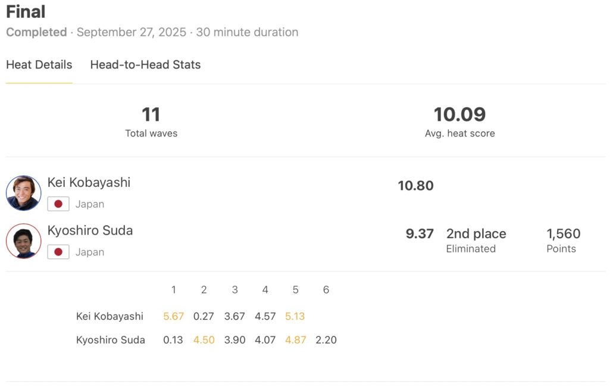The width and height of the screenshot is (613, 387).
Task: Click the 2nd place Eliminated label
Action: click(476, 240)
